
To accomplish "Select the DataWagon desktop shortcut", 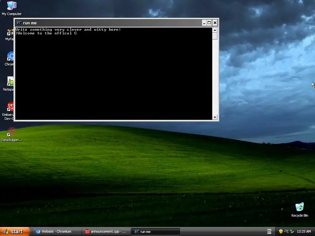I will (11, 134).
